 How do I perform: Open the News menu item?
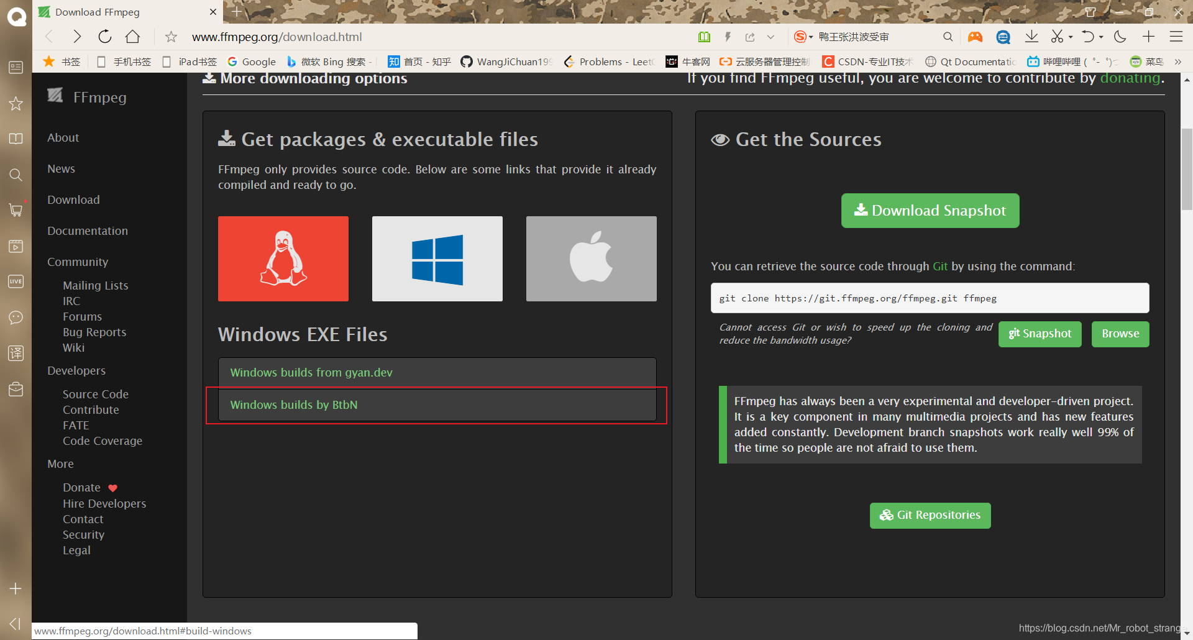coord(61,168)
